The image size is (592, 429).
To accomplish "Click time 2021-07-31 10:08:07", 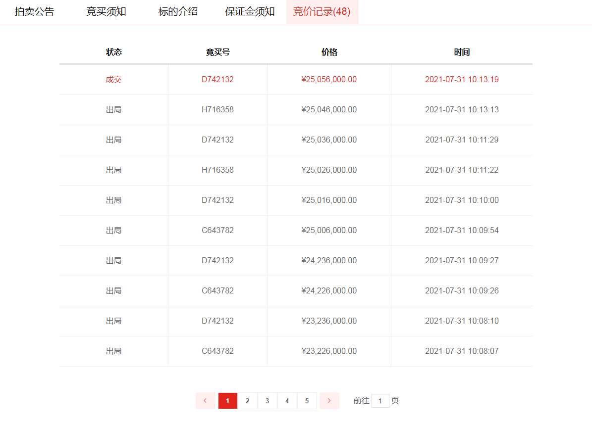I will (x=462, y=351).
